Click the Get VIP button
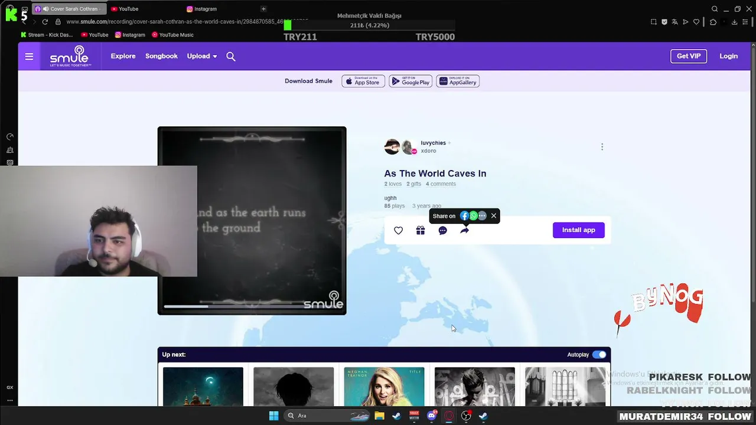 [689, 56]
